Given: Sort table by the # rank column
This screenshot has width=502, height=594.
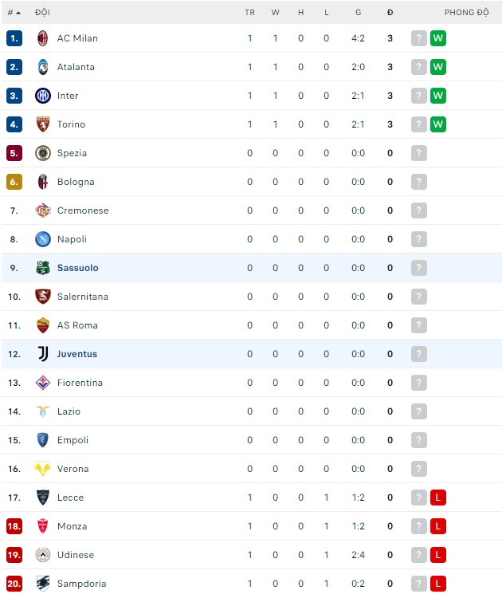Looking at the screenshot, I should (14, 13).
